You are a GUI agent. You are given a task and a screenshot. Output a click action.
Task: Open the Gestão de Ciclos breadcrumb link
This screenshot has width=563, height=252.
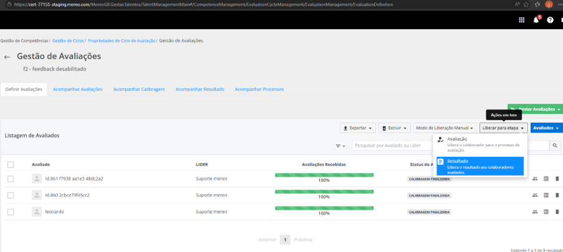[68, 41]
